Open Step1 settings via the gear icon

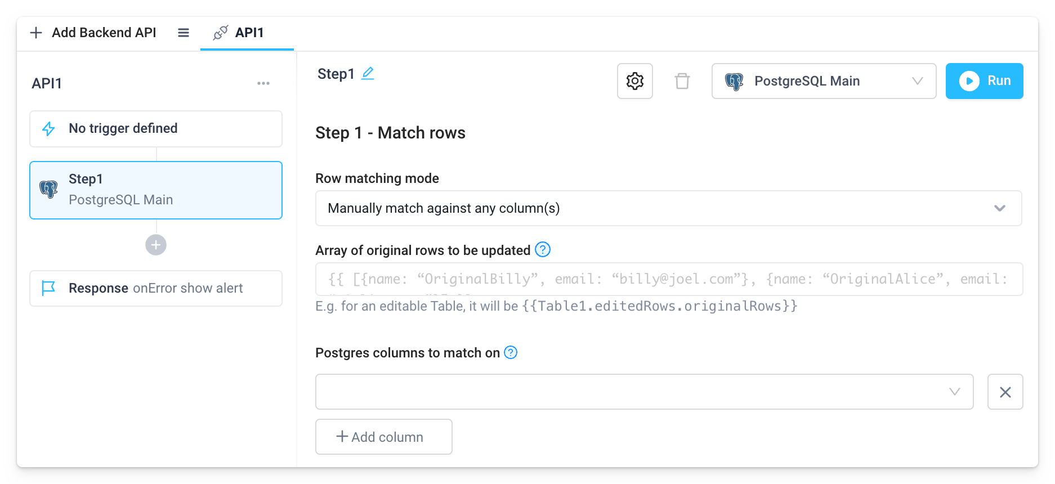pyautogui.click(x=634, y=81)
